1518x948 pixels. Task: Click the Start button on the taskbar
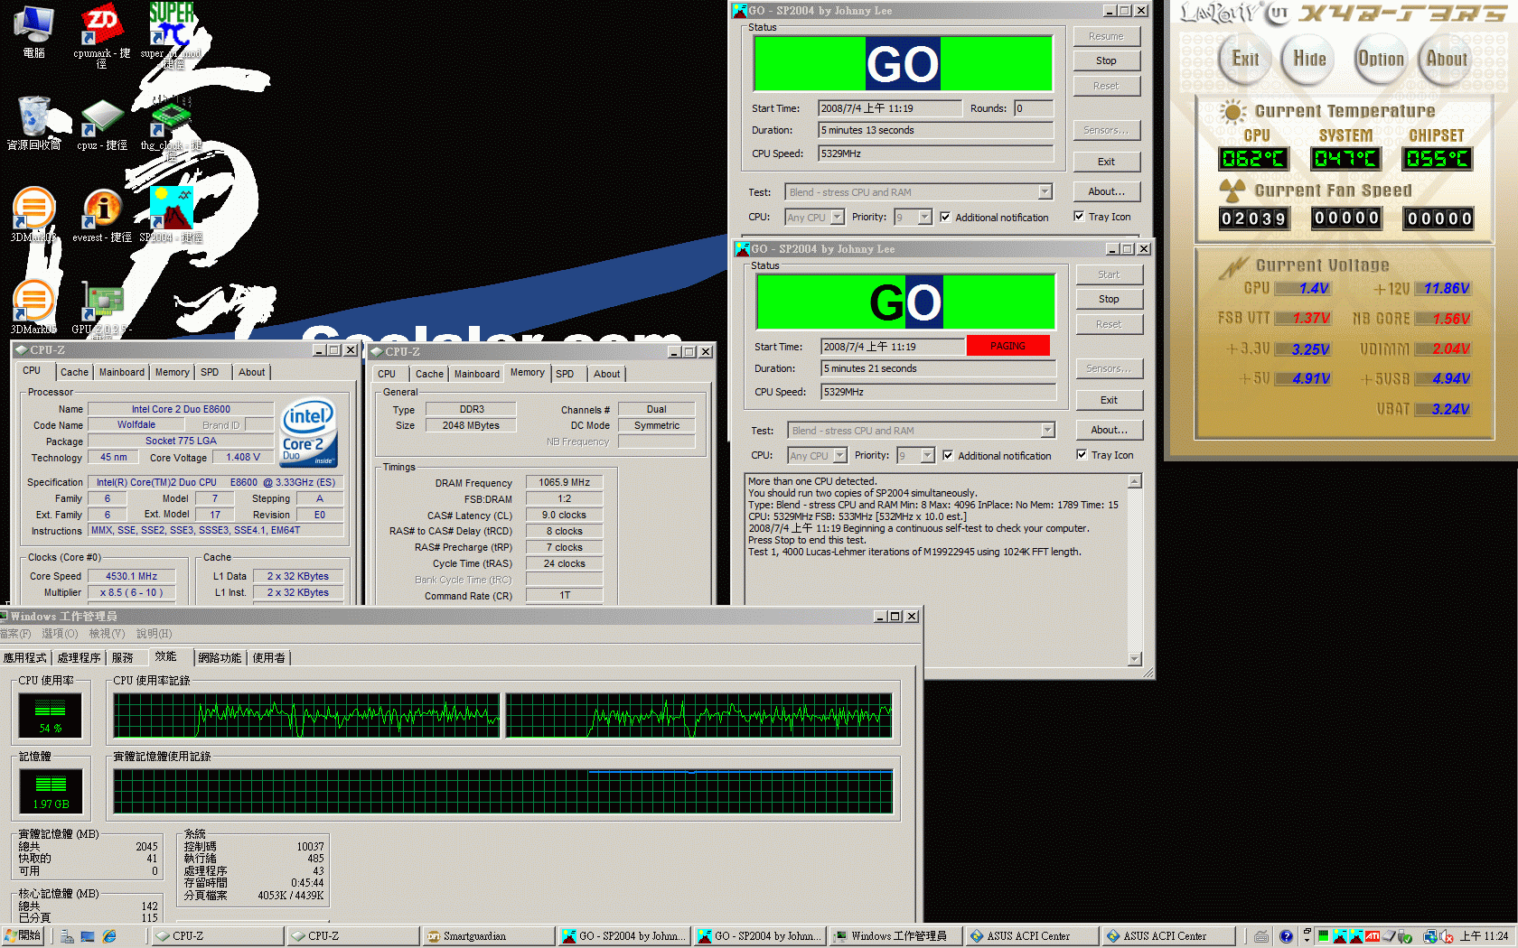(x=23, y=936)
